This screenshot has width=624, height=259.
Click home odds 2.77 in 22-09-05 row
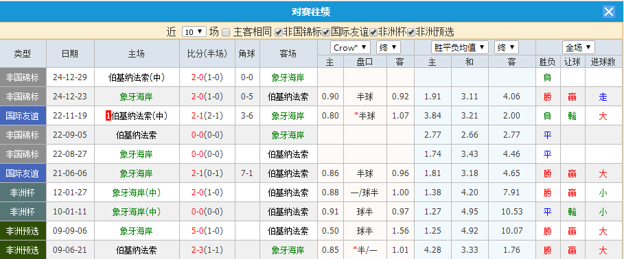tap(432, 135)
